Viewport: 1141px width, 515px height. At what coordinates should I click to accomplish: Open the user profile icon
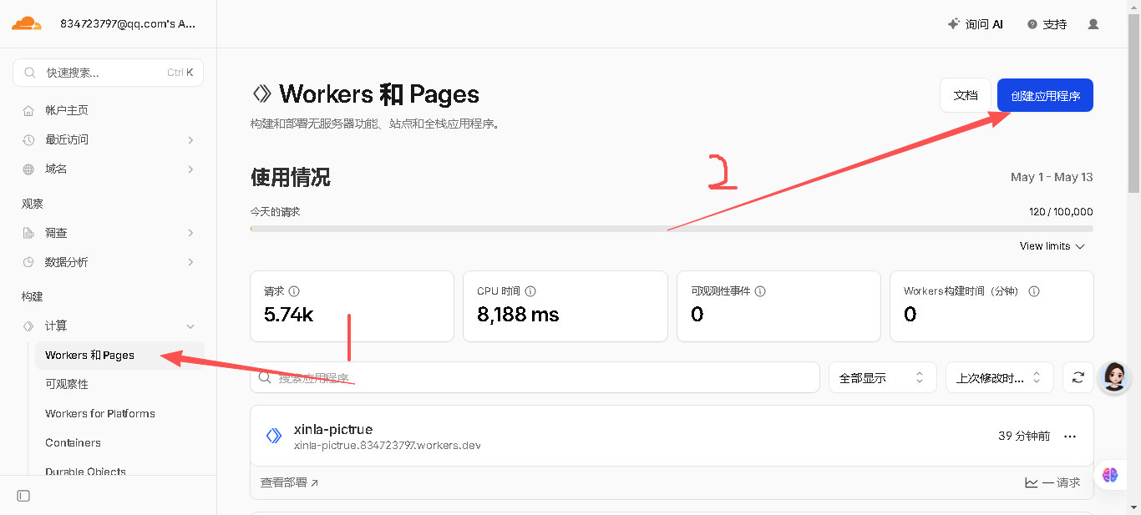pos(1093,24)
